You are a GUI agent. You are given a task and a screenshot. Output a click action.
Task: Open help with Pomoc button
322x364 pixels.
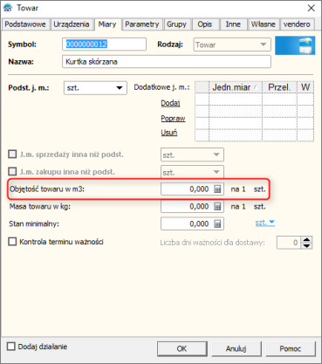pyautogui.click(x=291, y=348)
